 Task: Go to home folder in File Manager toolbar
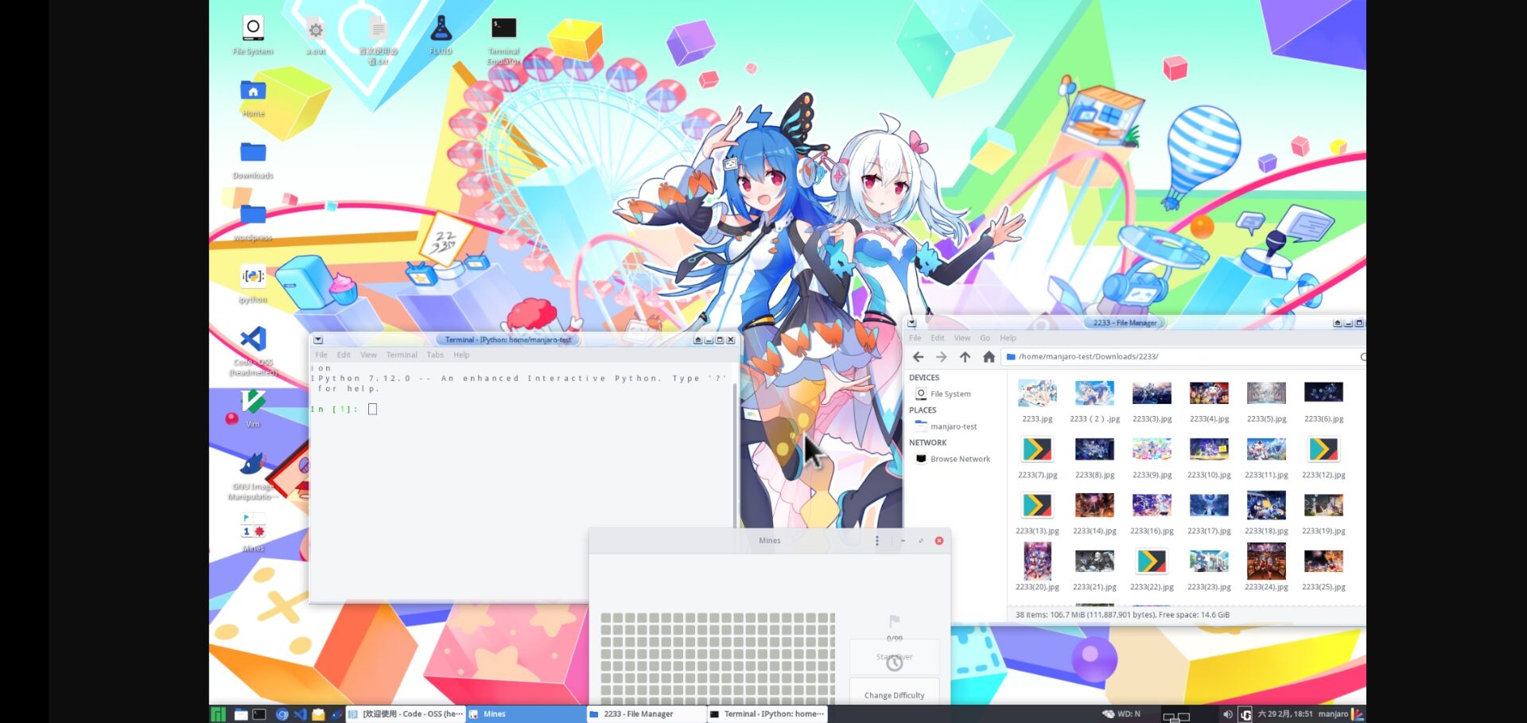[989, 357]
